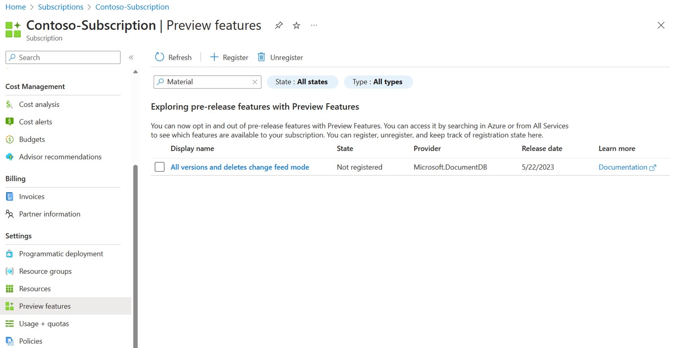Open the Documentation link
The width and height of the screenshot is (676, 348).
[x=623, y=167]
